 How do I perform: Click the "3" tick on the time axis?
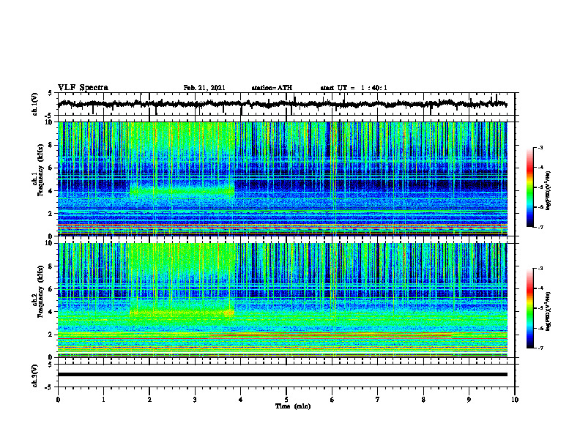click(x=195, y=400)
